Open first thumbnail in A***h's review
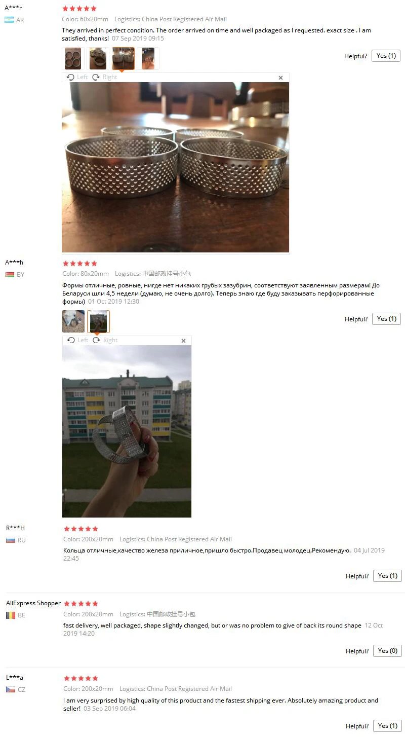The width and height of the screenshot is (405, 737). click(x=73, y=321)
